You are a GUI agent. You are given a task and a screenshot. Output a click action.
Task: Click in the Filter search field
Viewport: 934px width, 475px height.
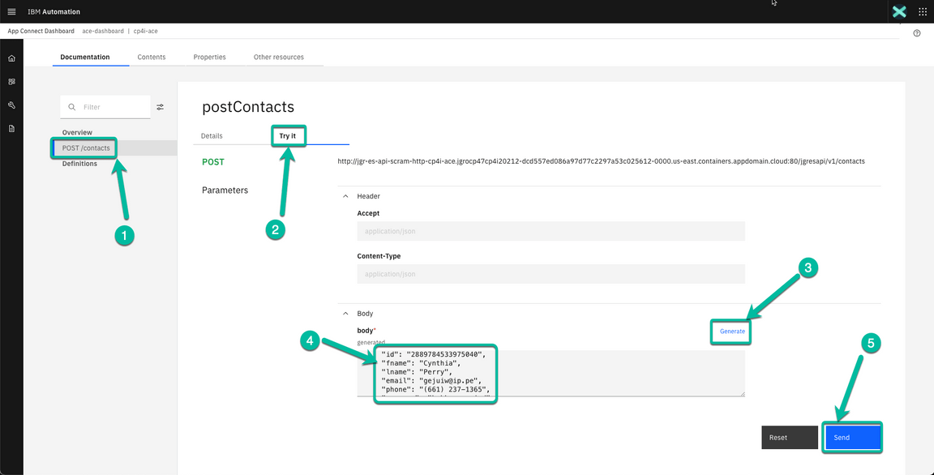(105, 106)
